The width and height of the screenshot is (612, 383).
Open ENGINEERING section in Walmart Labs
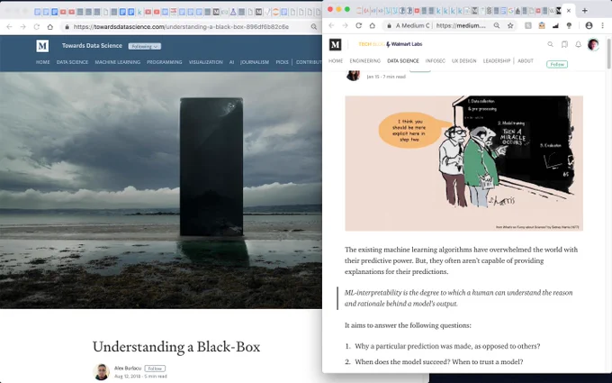click(364, 61)
